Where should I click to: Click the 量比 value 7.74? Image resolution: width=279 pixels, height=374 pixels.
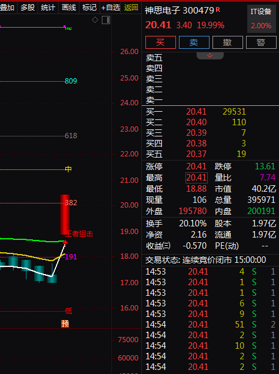pyautogui.click(x=268, y=178)
